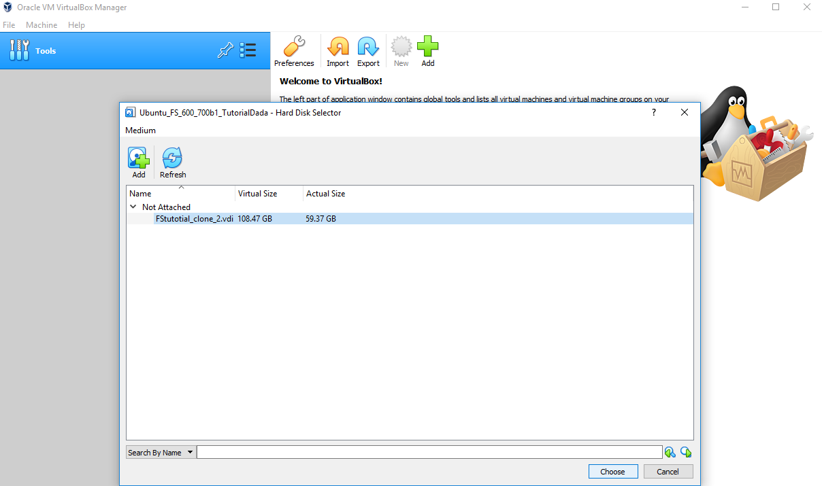The image size is (822, 486).
Task: Click the Import appliance icon
Action: tap(338, 48)
